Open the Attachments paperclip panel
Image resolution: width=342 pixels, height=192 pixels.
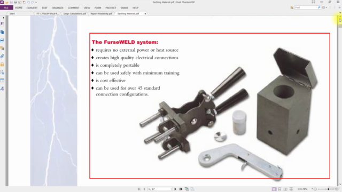(x=2, y=57)
